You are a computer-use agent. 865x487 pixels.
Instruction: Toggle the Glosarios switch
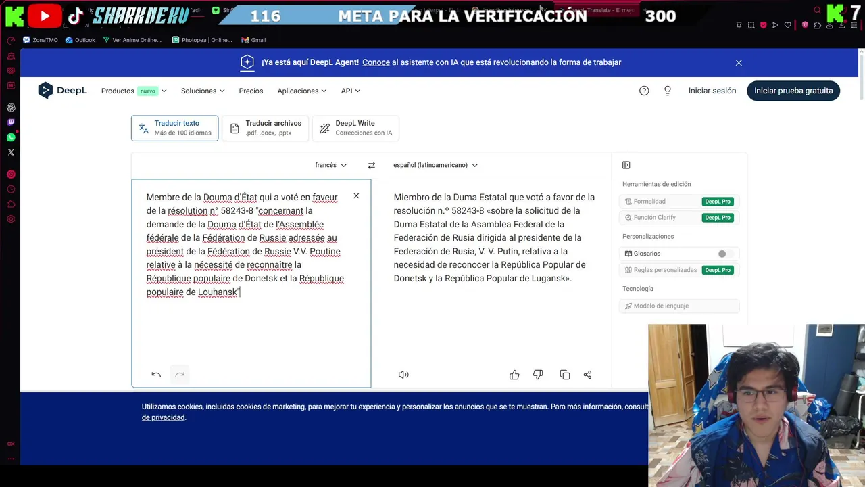[725, 254]
